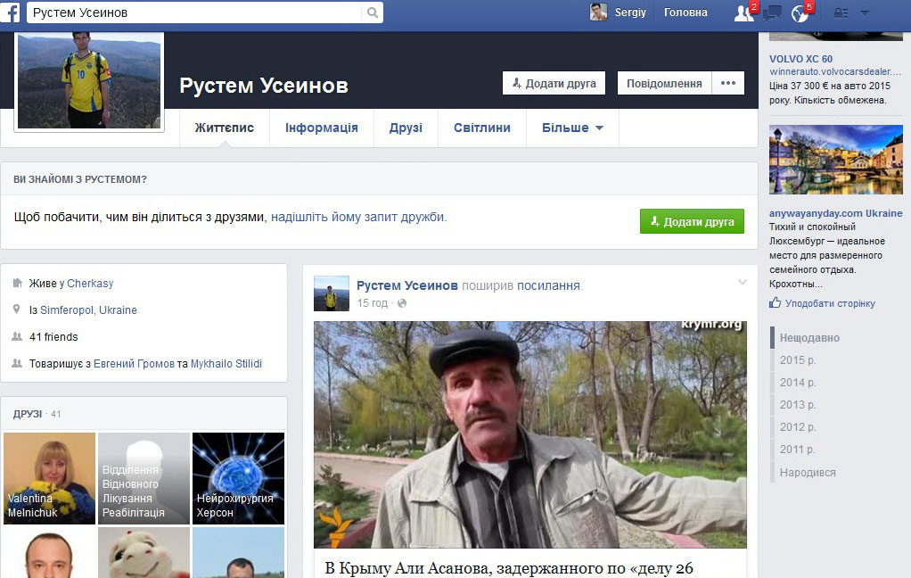Click the three-dots more actions button
911x578 pixels.
coord(728,83)
